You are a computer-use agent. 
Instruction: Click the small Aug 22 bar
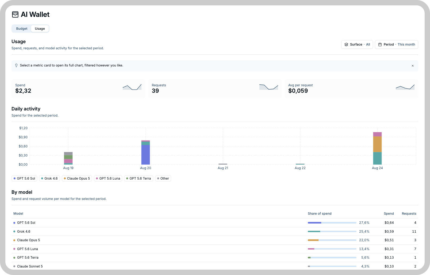(300, 164)
